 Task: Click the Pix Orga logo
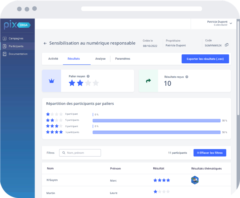[x=17, y=25]
